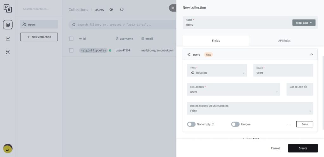Select the Fields tab
The height and width of the screenshot is (157, 324).
[216, 40]
